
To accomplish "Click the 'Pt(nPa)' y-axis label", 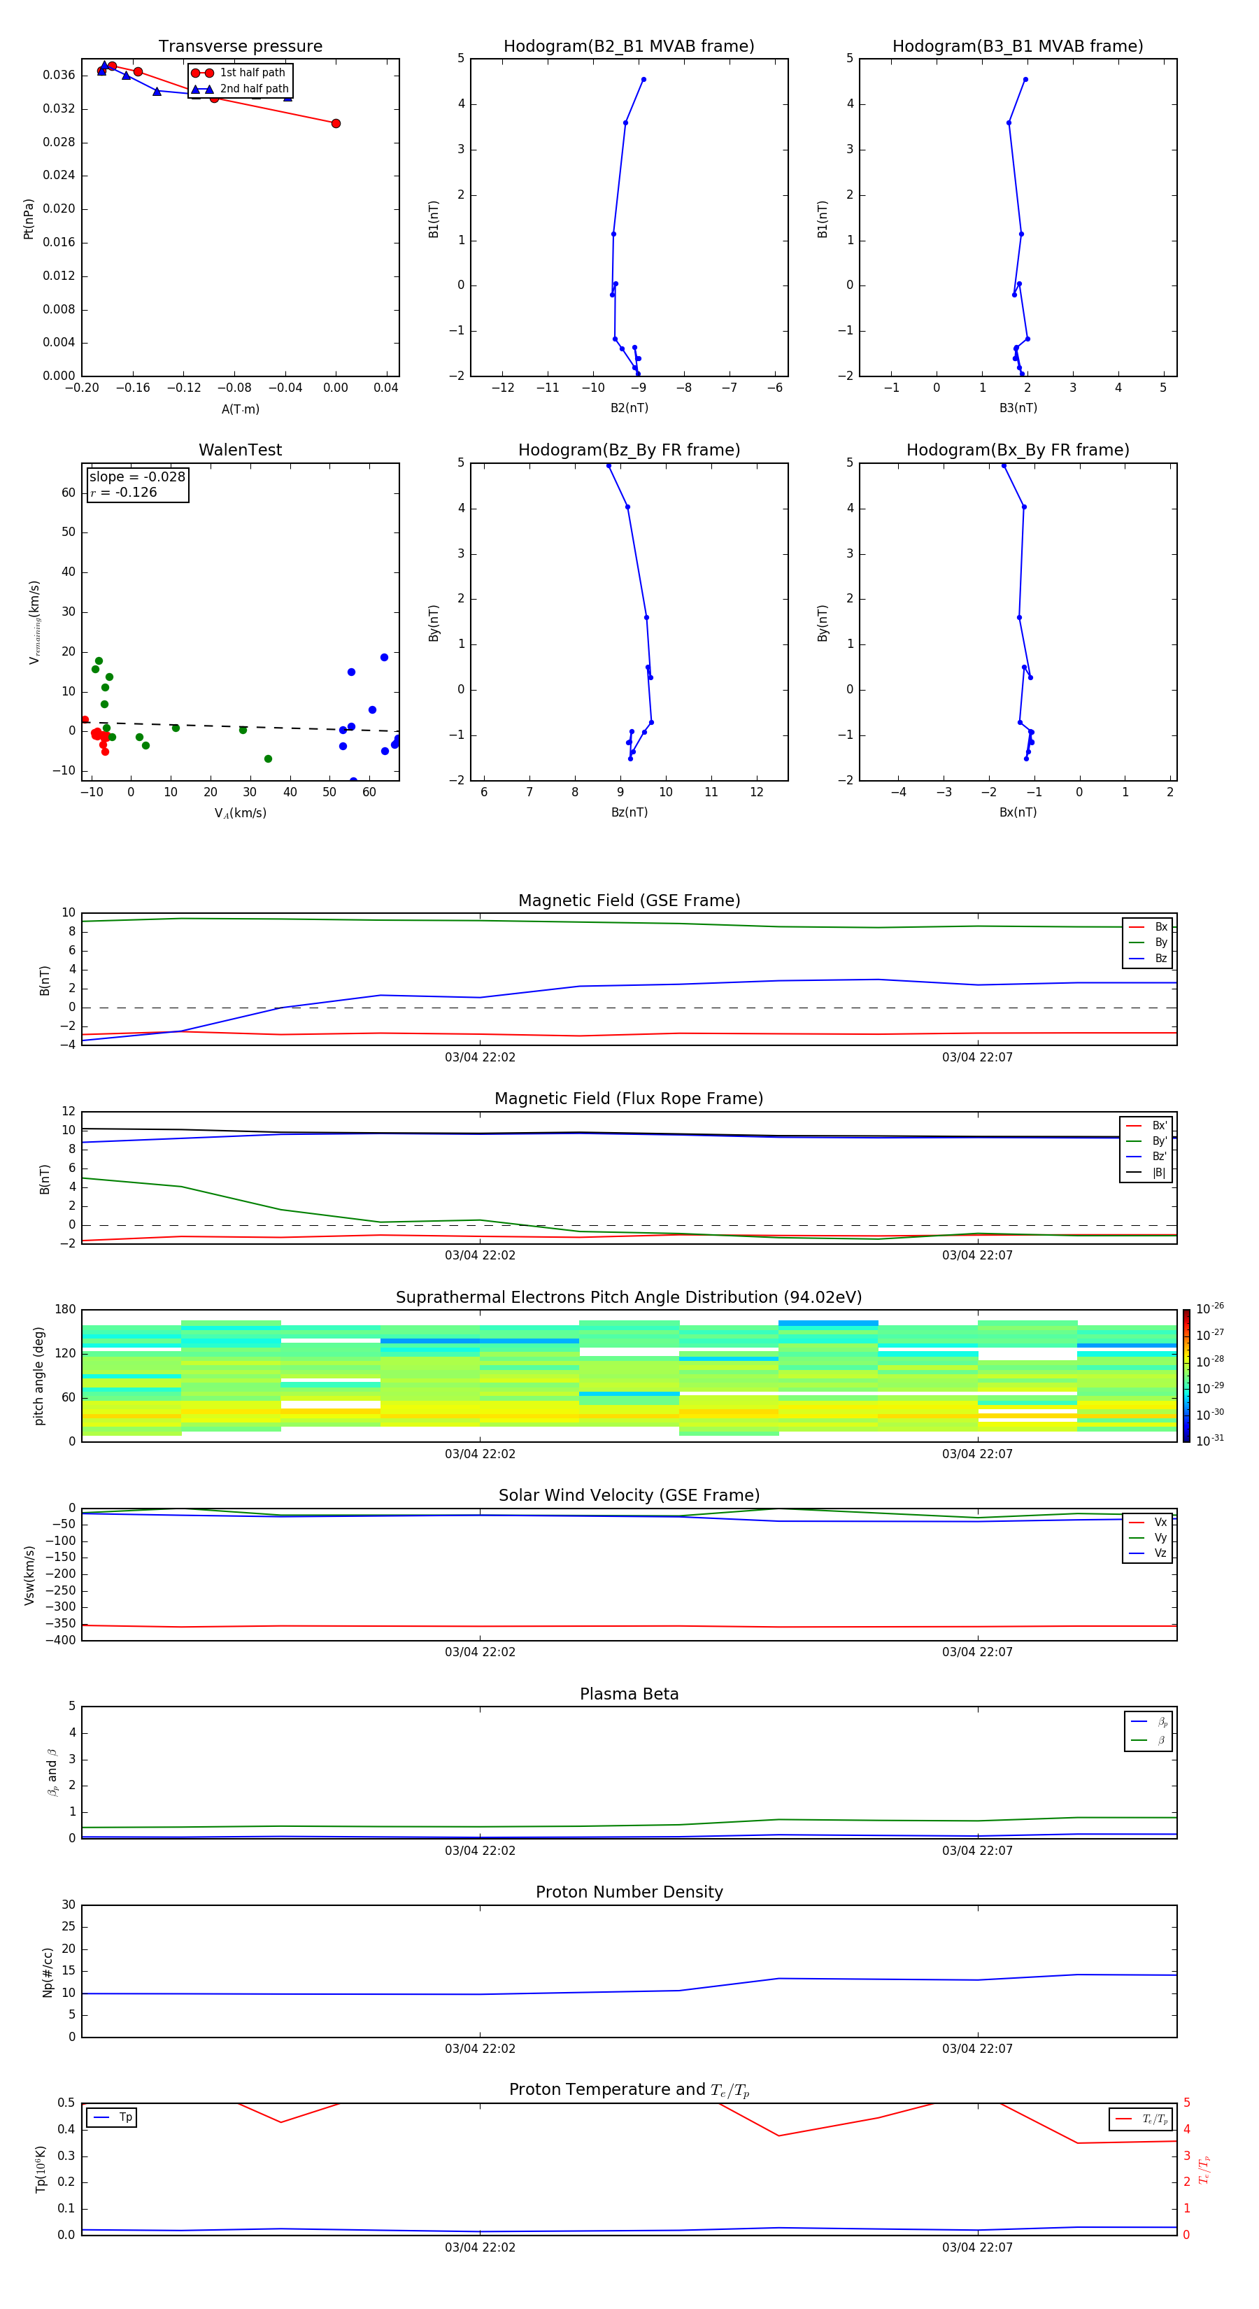I will [x=29, y=218].
